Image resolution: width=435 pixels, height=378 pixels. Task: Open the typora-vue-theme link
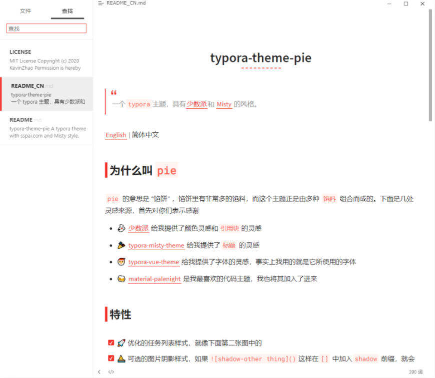(x=153, y=262)
